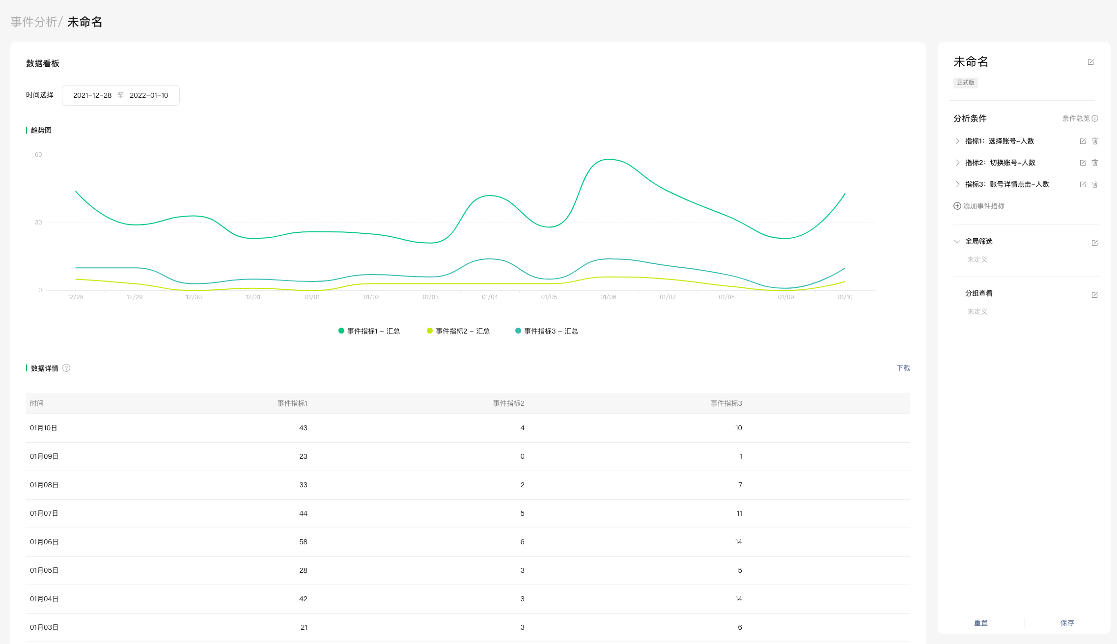Select the 01月07日 table row label

point(44,513)
